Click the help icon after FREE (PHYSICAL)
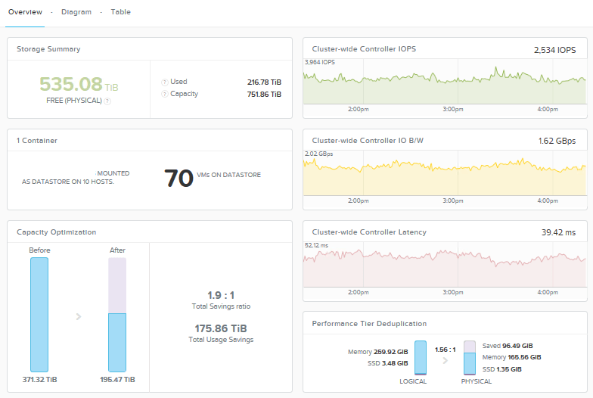Screen dimensions: 593x398 point(107,101)
